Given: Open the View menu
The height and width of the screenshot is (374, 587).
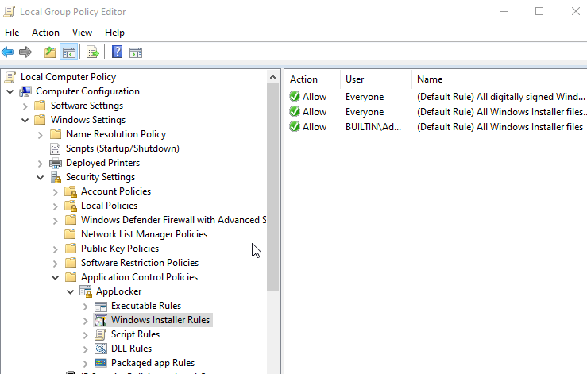Looking at the screenshot, I should click(x=82, y=33).
